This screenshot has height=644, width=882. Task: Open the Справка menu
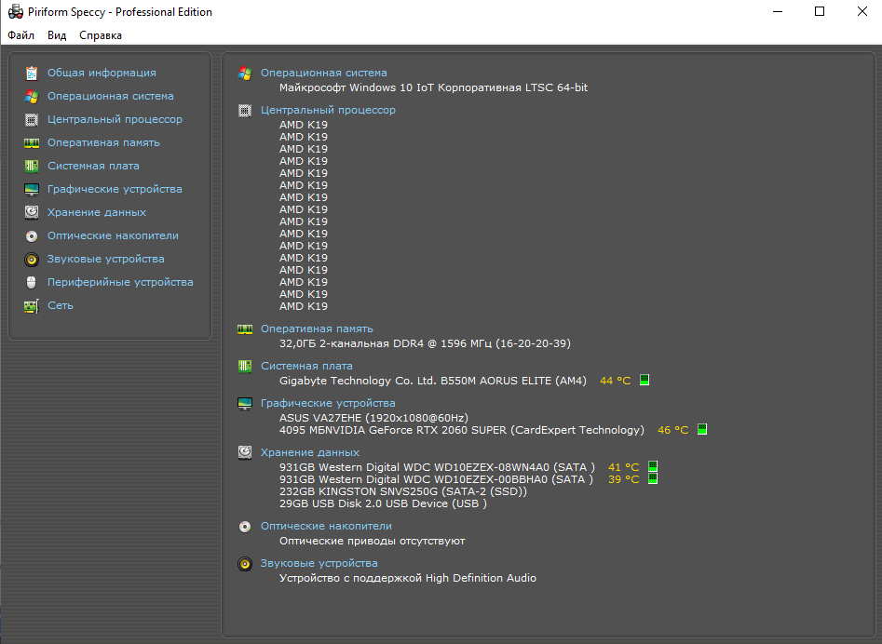[x=101, y=35]
